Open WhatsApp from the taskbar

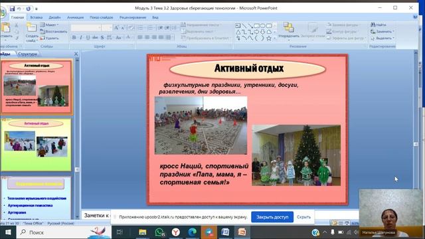point(159,232)
